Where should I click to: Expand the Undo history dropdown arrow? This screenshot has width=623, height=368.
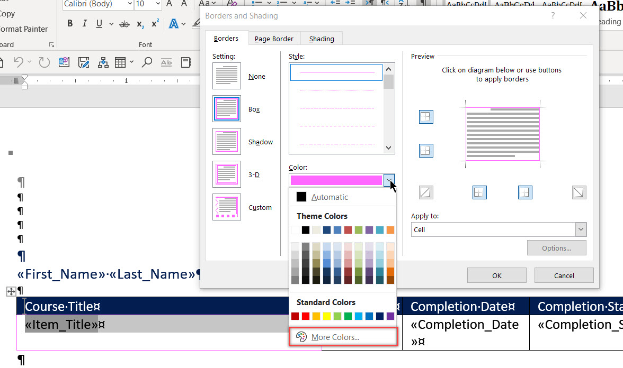(29, 62)
